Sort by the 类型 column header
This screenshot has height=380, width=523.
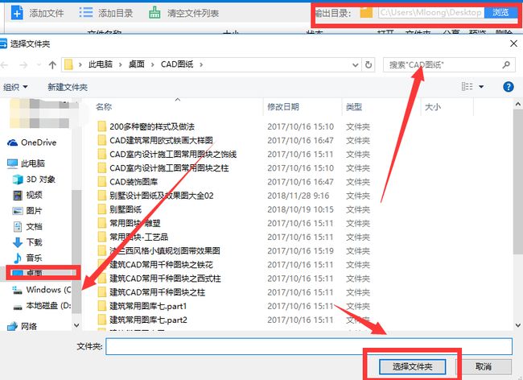pos(354,107)
